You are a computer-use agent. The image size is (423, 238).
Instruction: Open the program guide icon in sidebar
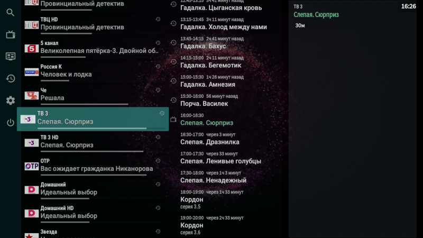[x=11, y=57]
